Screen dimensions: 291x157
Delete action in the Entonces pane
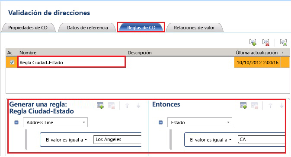[255, 106]
